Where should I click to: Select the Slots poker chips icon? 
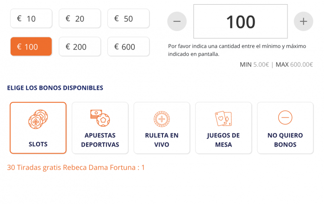coord(38,119)
